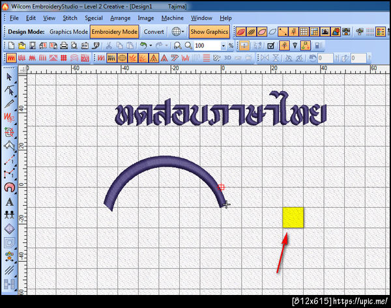Toggle Show Vectors shapes icon

[x=336, y=32]
